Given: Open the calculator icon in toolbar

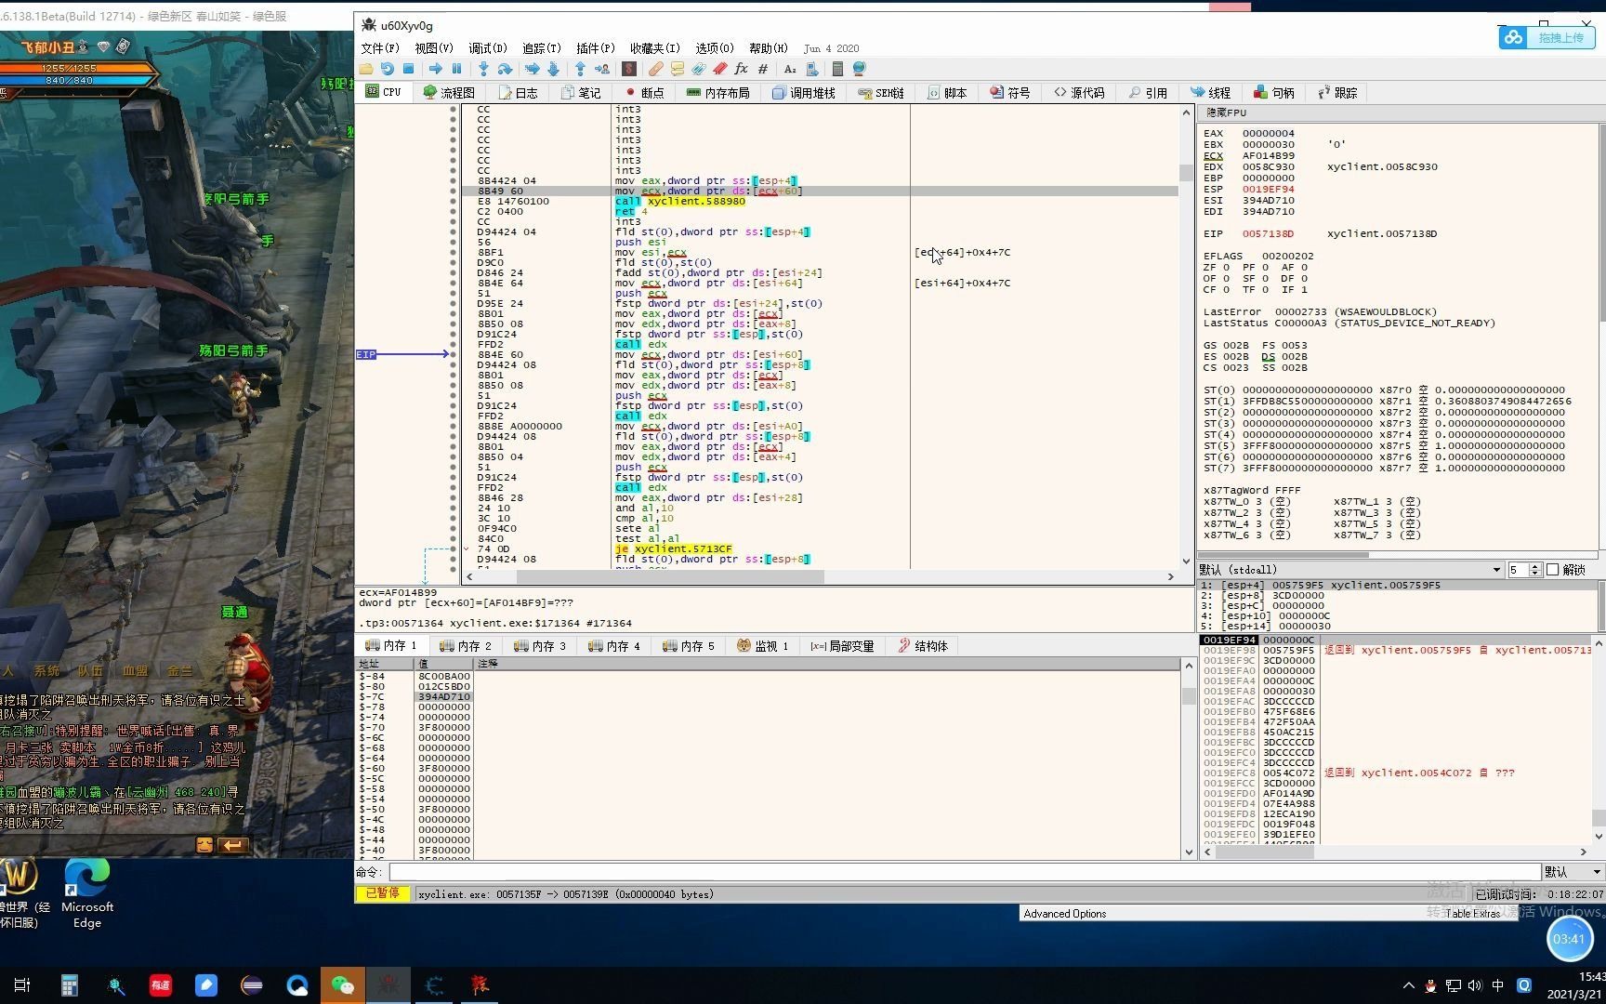Looking at the screenshot, I should (x=837, y=69).
